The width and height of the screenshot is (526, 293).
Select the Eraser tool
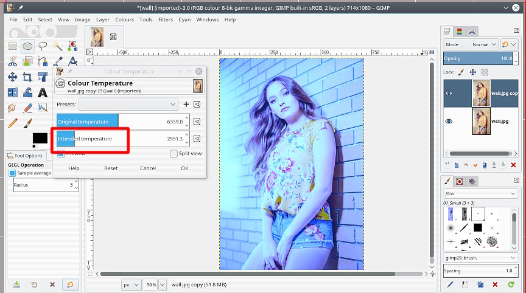[x=27, y=108]
